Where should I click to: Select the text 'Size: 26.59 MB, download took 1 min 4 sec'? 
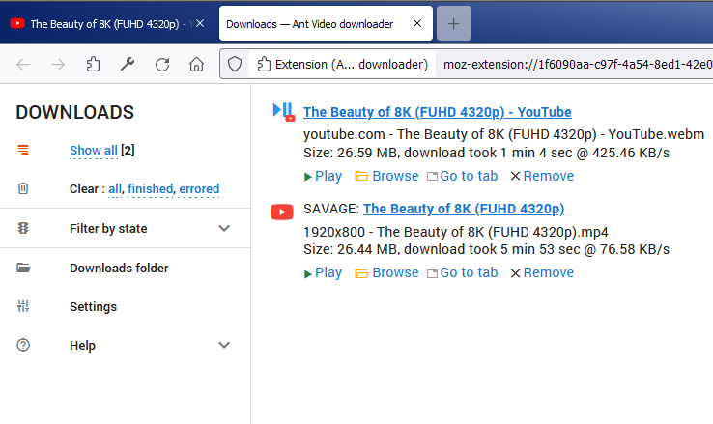438,153
